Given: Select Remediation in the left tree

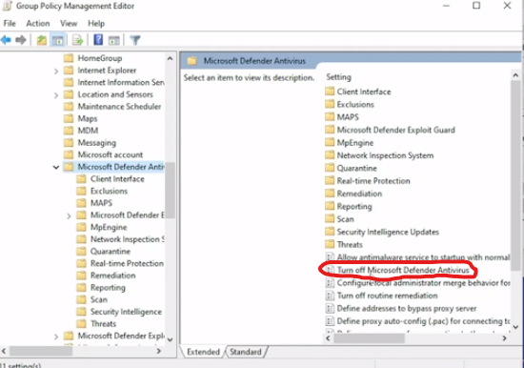Looking at the screenshot, I should point(113,276).
